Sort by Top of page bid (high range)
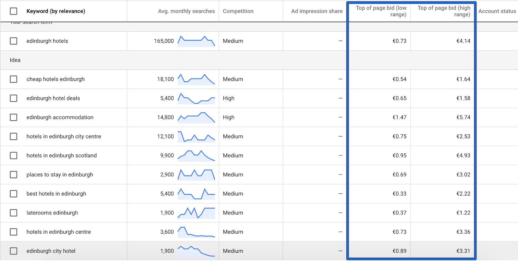The height and width of the screenshot is (261, 518). point(444,11)
